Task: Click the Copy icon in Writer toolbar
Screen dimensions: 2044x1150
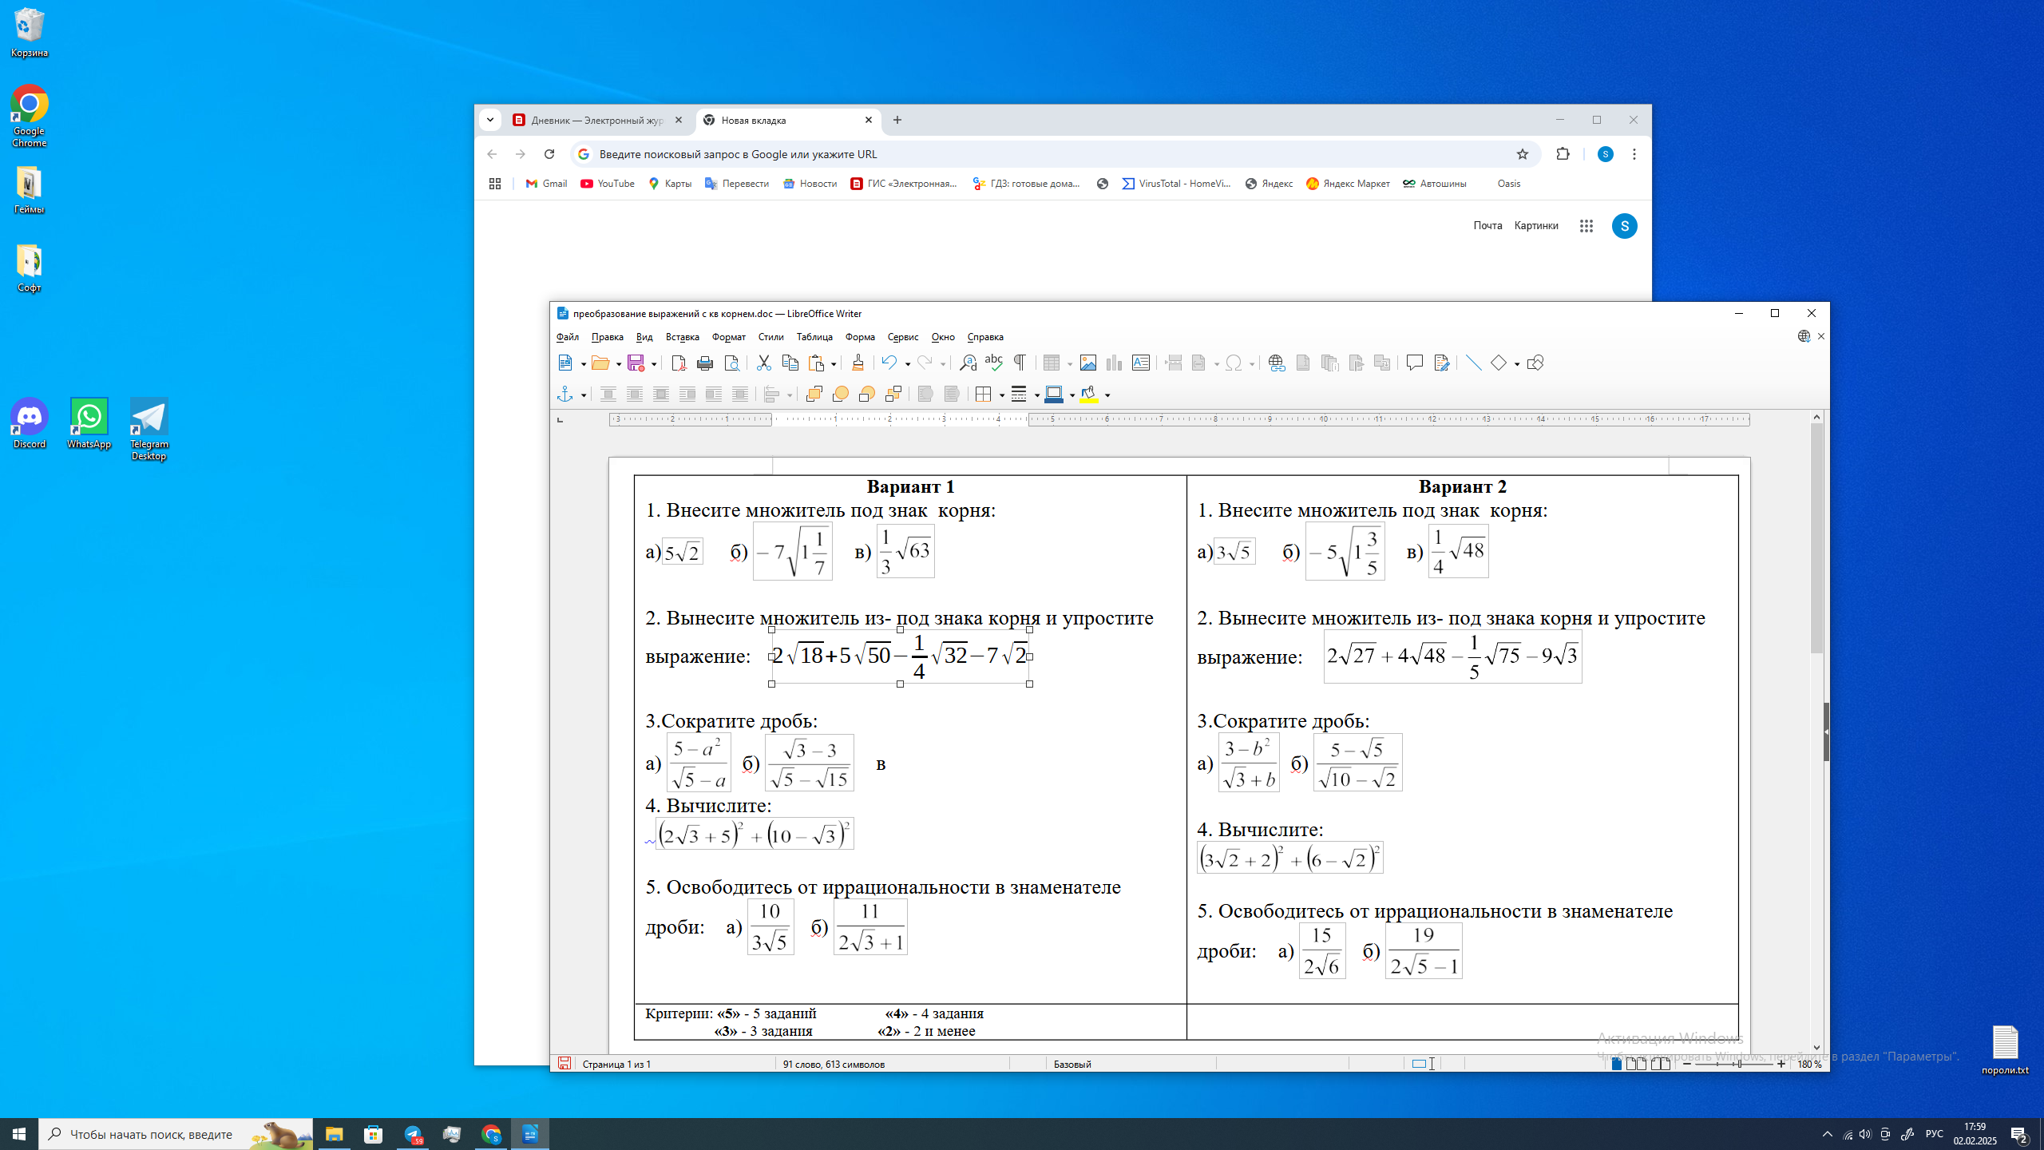Action: point(790,363)
